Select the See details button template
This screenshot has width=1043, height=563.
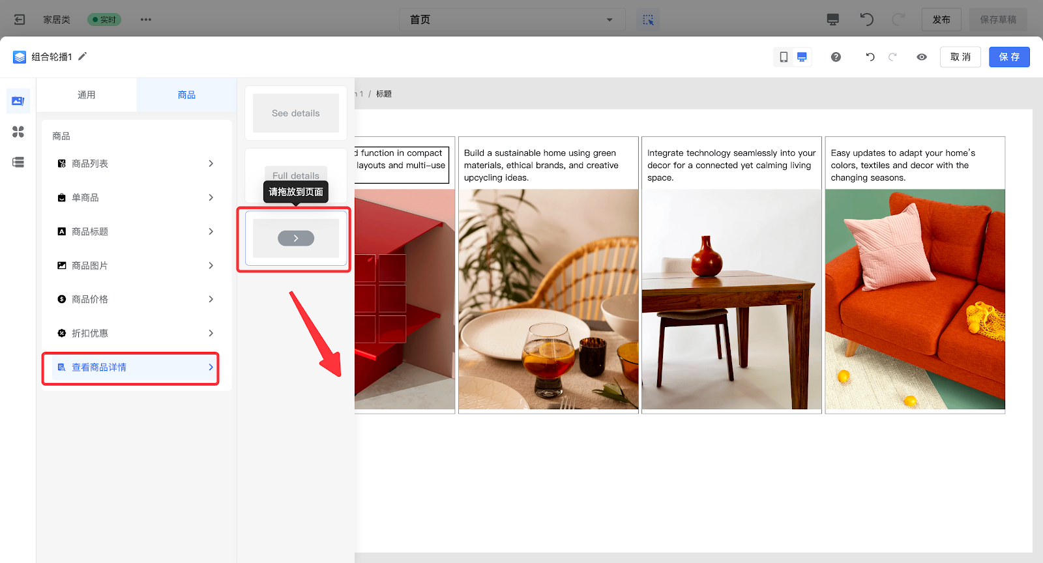pos(296,113)
